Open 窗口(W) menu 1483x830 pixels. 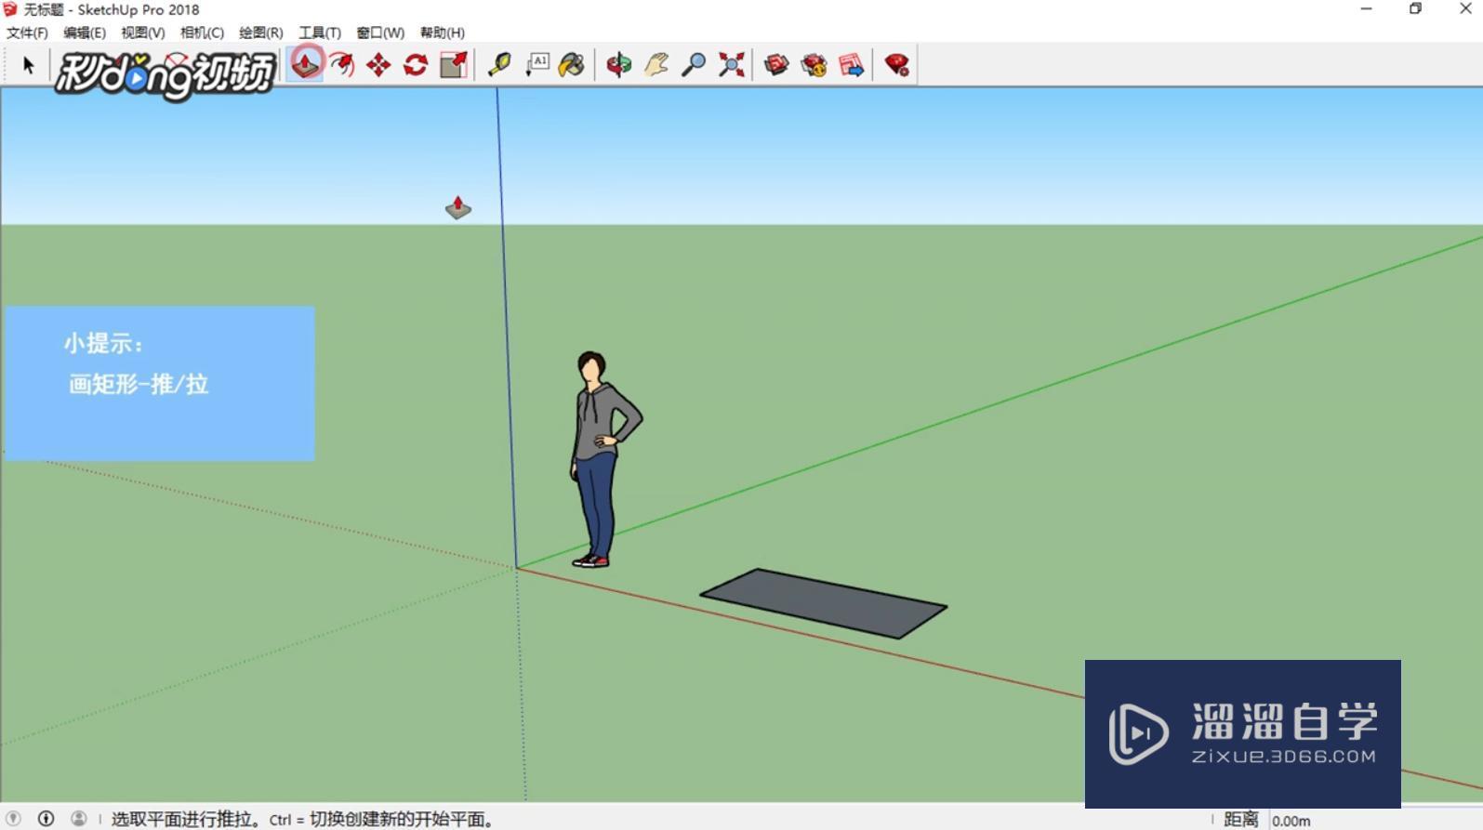[x=380, y=33]
